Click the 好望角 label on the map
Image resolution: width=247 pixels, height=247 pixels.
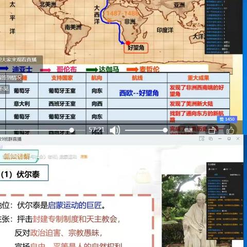136,48
